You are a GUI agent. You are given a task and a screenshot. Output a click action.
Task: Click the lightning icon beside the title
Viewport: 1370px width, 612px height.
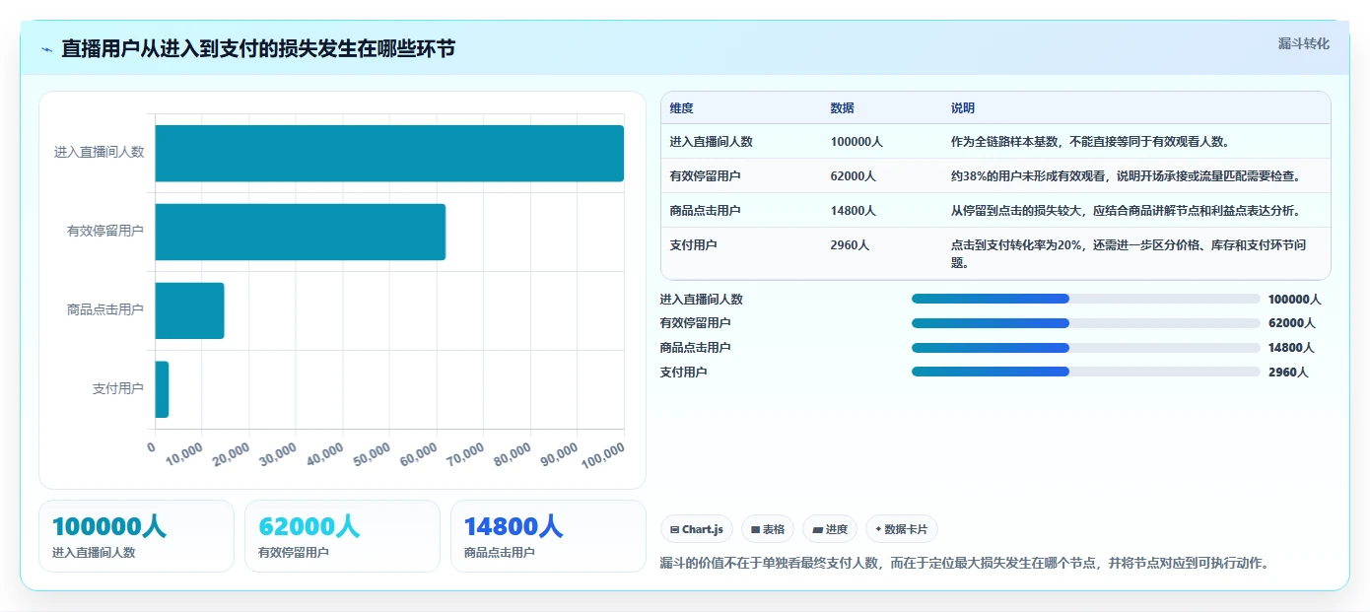(46, 49)
